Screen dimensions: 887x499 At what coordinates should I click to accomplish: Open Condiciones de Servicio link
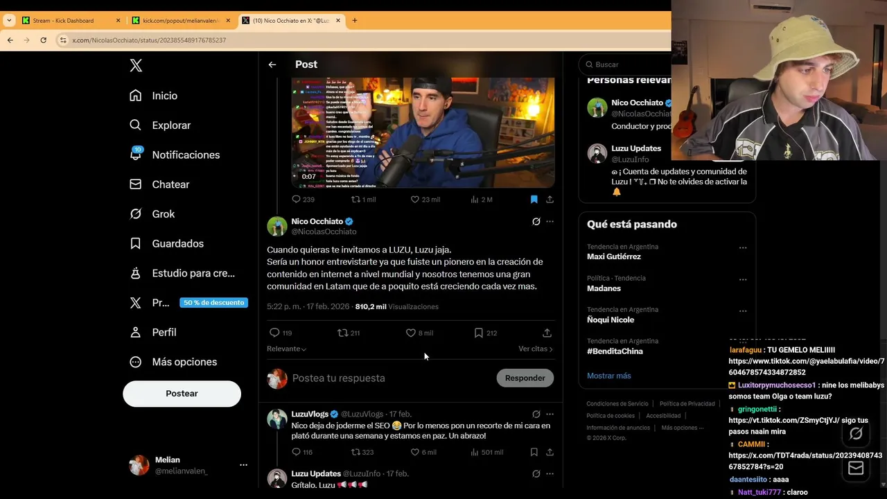tap(617, 404)
